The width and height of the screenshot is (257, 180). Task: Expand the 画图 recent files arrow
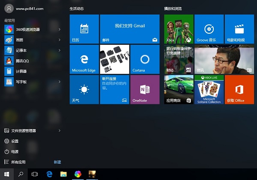click(x=59, y=40)
